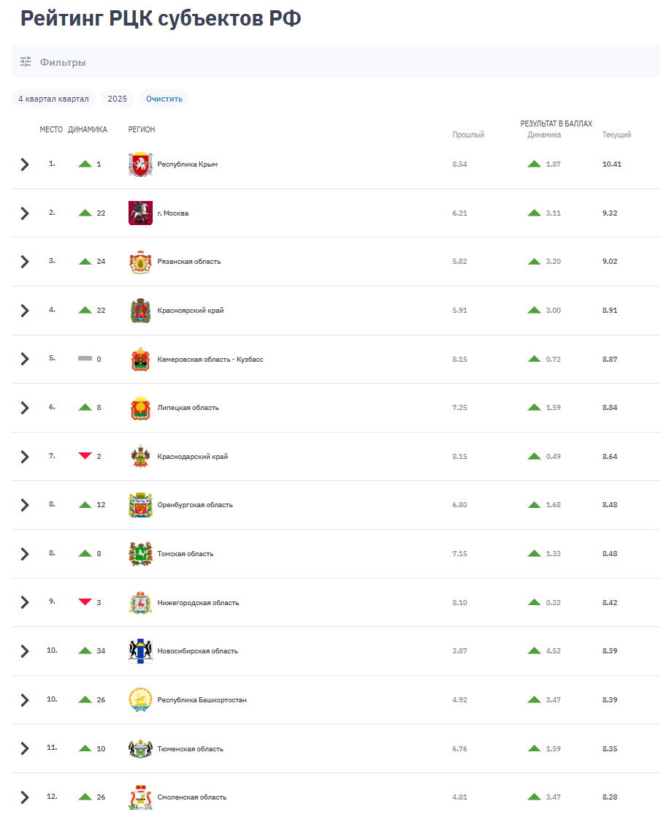Click the Moscow coat of arms icon
The image size is (669, 820).
(x=140, y=213)
